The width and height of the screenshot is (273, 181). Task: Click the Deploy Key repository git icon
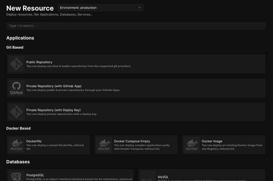click(x=16, y=112)
